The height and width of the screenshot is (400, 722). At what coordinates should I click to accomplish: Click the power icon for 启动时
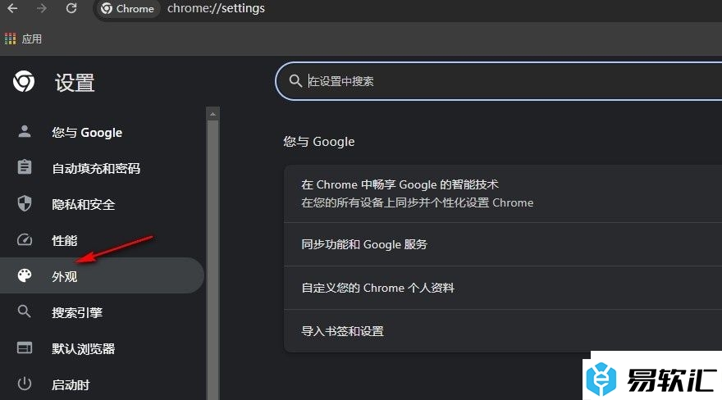(25, 384)
